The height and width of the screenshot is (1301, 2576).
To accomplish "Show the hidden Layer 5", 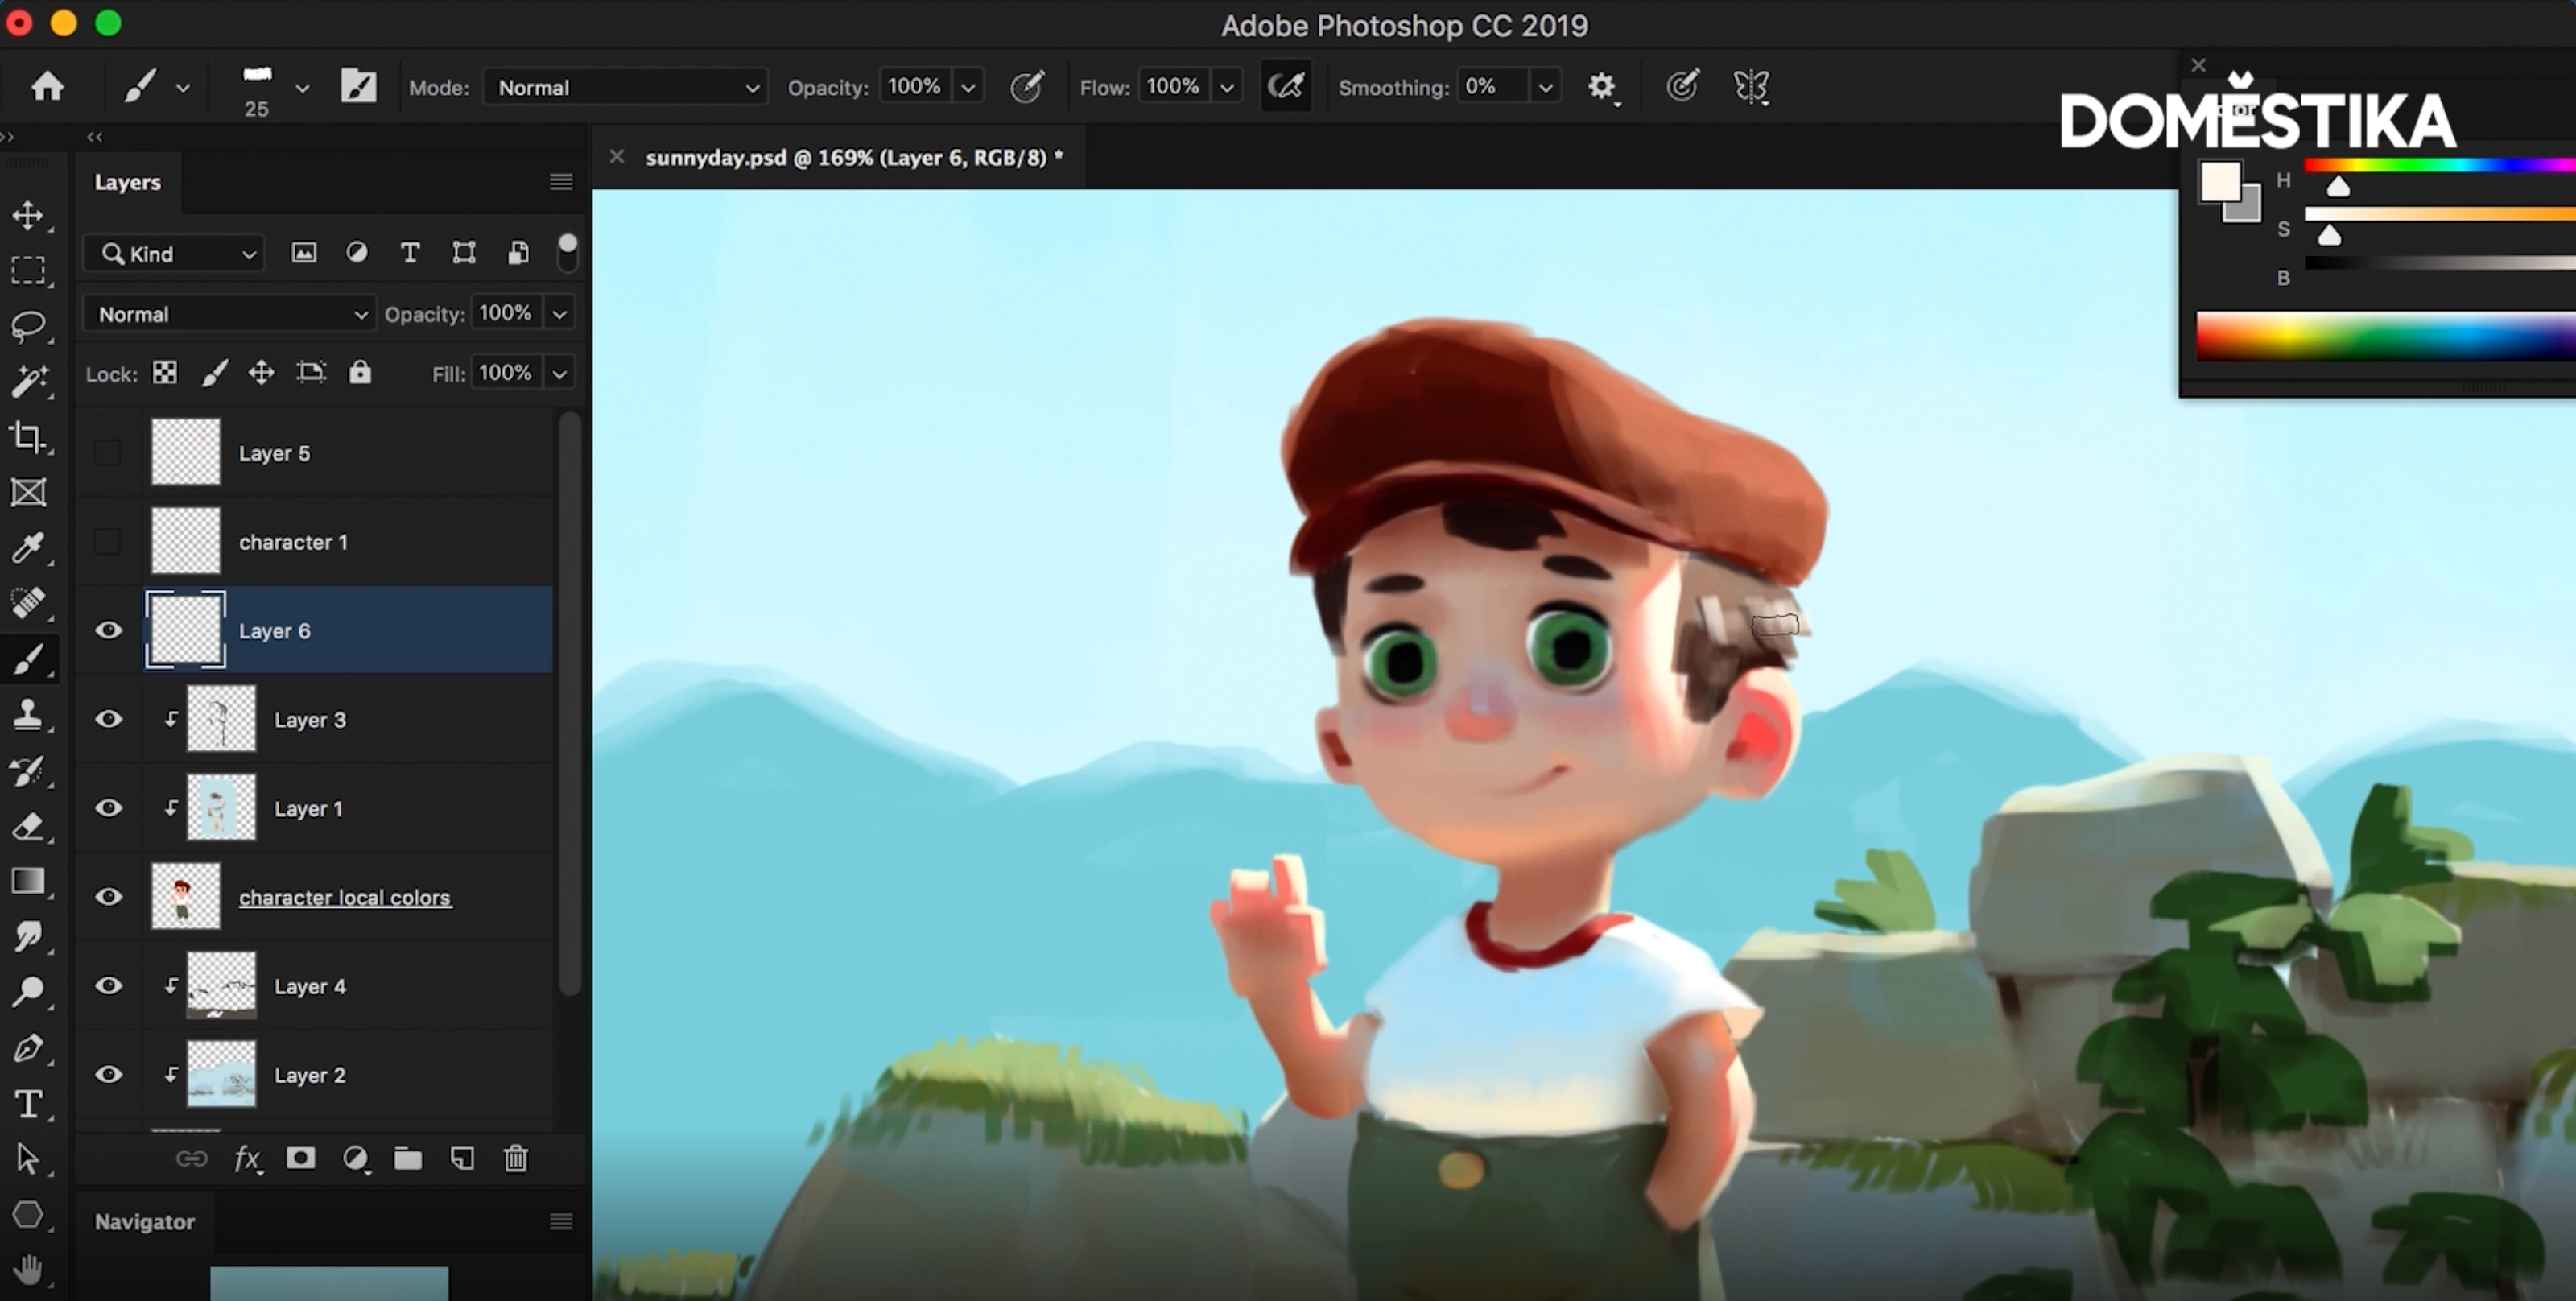I will [107, 453].
